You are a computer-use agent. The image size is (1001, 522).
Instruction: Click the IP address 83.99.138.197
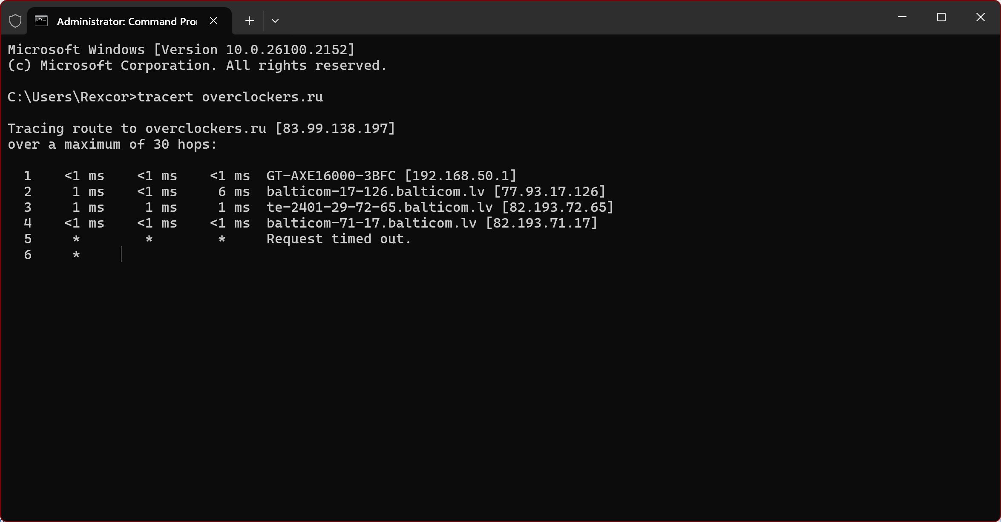coord(335,129)
